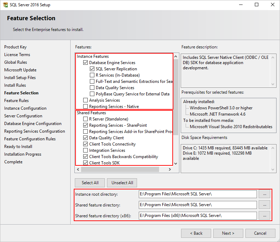Cancel the SQL Server setup
Viewport: 280px width, 242px height.
coord(260,233)
